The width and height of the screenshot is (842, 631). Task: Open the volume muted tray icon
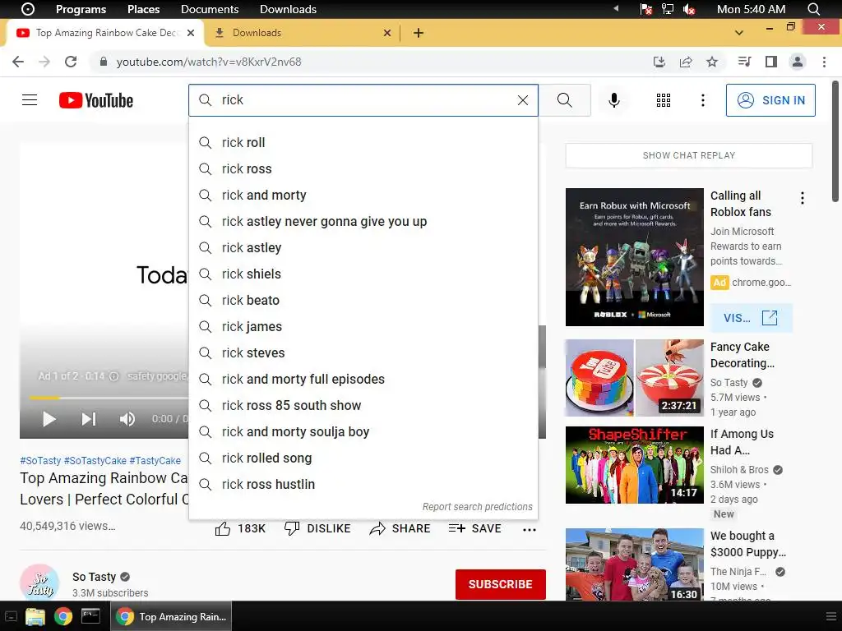click(689, 9)
